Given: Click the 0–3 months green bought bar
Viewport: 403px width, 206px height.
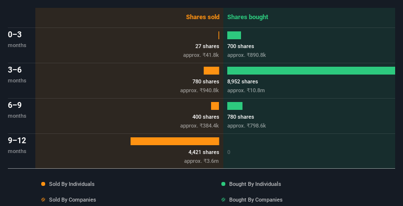Looking at the screenshot, I should click(234, 35).
